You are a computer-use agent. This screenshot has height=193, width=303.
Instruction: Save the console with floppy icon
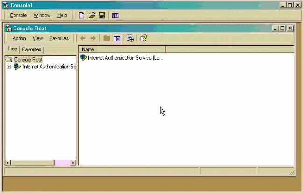pos(102,15)
